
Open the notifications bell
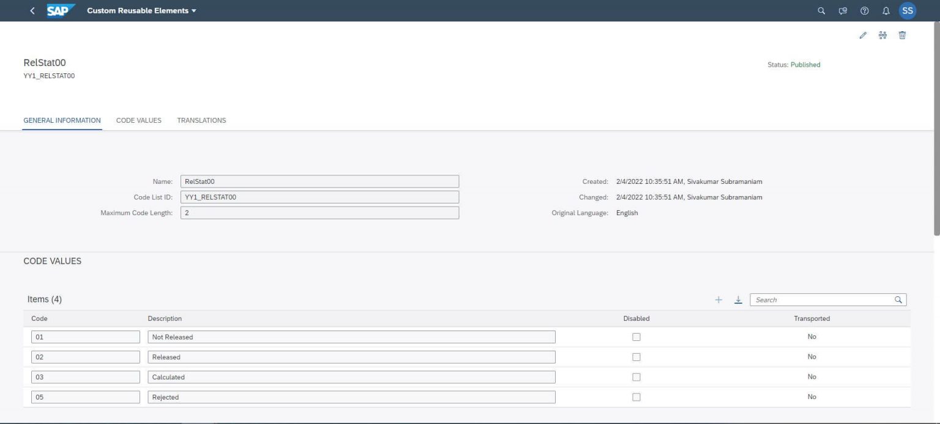click(886, 11)
